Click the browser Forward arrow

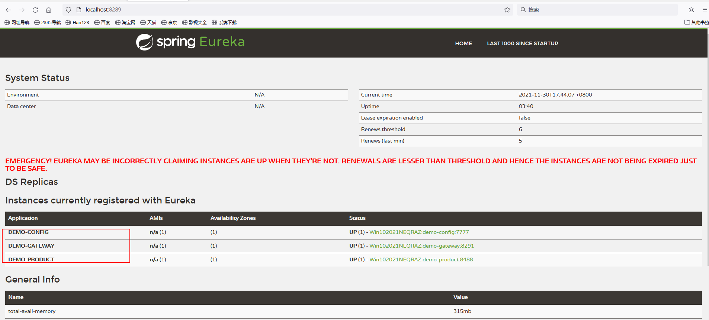(x=22, y=10)
